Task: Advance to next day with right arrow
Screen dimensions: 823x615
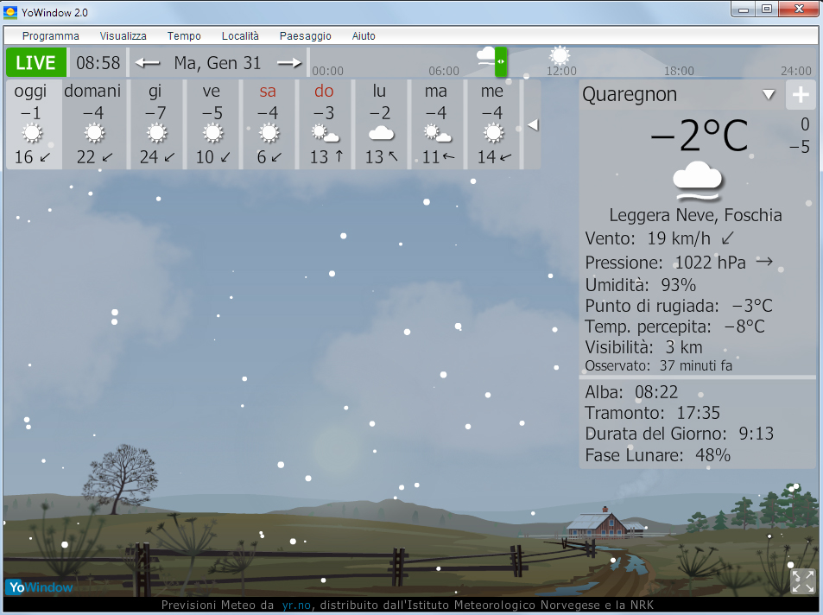Action: (289, 63)
